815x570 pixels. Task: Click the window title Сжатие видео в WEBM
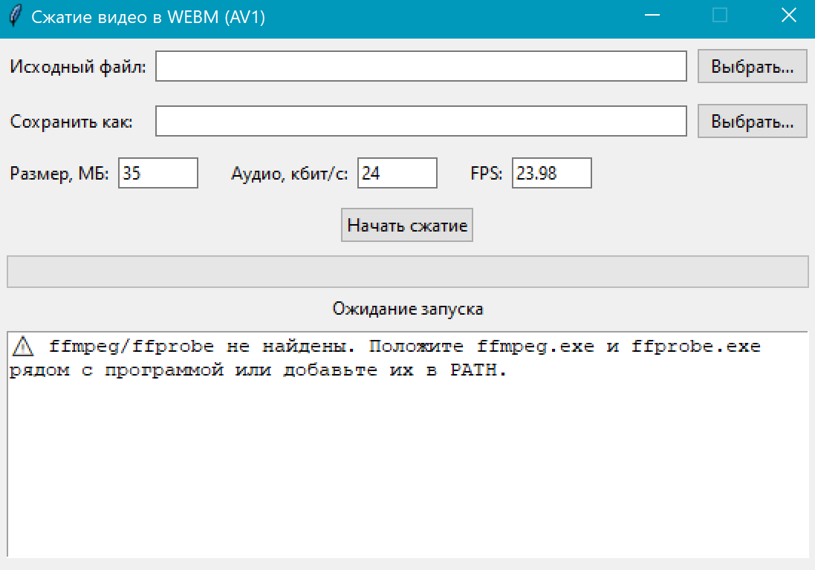click(148, 17)
